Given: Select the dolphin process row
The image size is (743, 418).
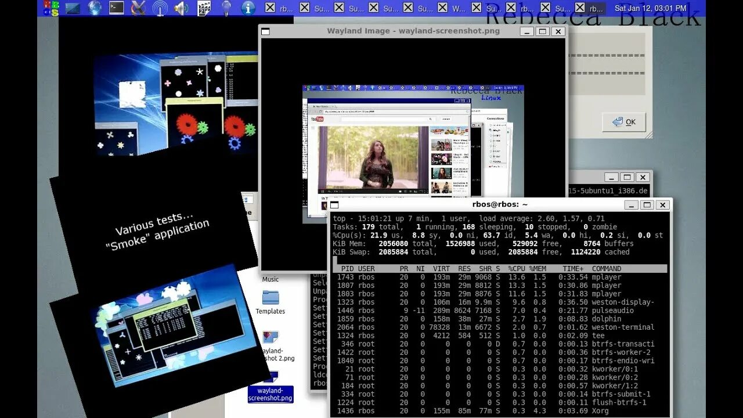Looking at the screenshot, I should click(x=500, y=319).
